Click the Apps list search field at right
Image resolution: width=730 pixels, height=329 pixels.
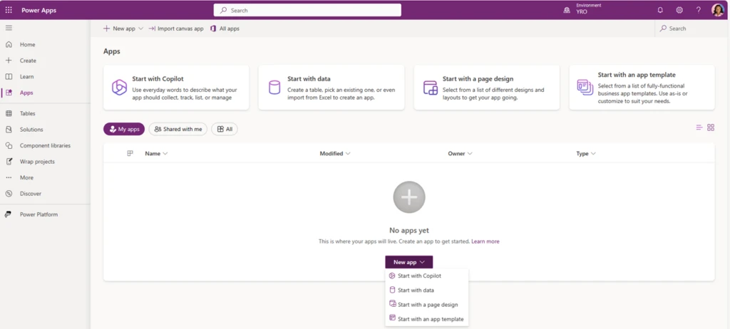tap(692, 28)
